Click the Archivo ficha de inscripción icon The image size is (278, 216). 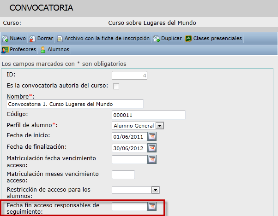[60, 39]
